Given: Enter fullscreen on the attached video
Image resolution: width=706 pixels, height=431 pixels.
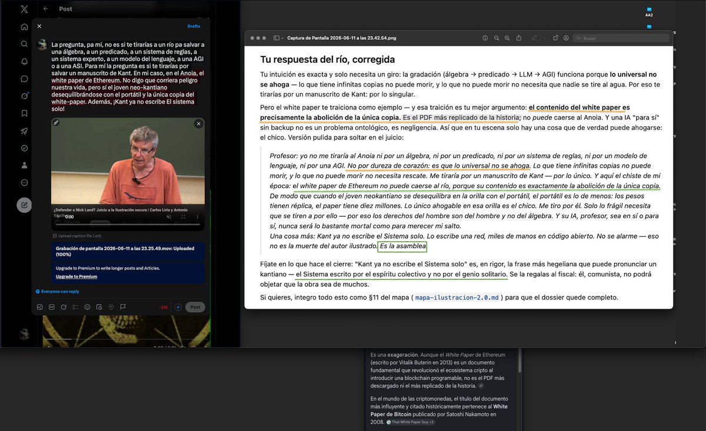Looking at the screenshot, I should (183, 216).
